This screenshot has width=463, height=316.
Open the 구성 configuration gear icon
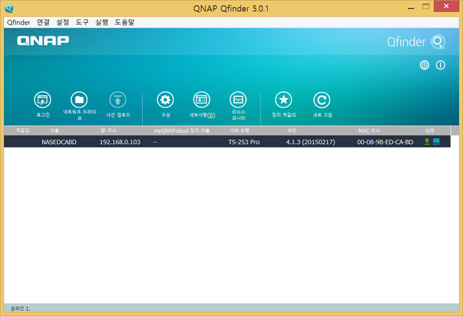pos(165,100)
